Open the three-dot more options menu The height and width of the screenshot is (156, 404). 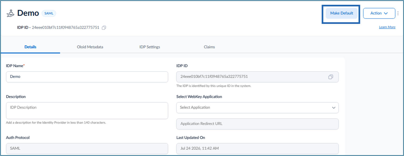(398, 13)
